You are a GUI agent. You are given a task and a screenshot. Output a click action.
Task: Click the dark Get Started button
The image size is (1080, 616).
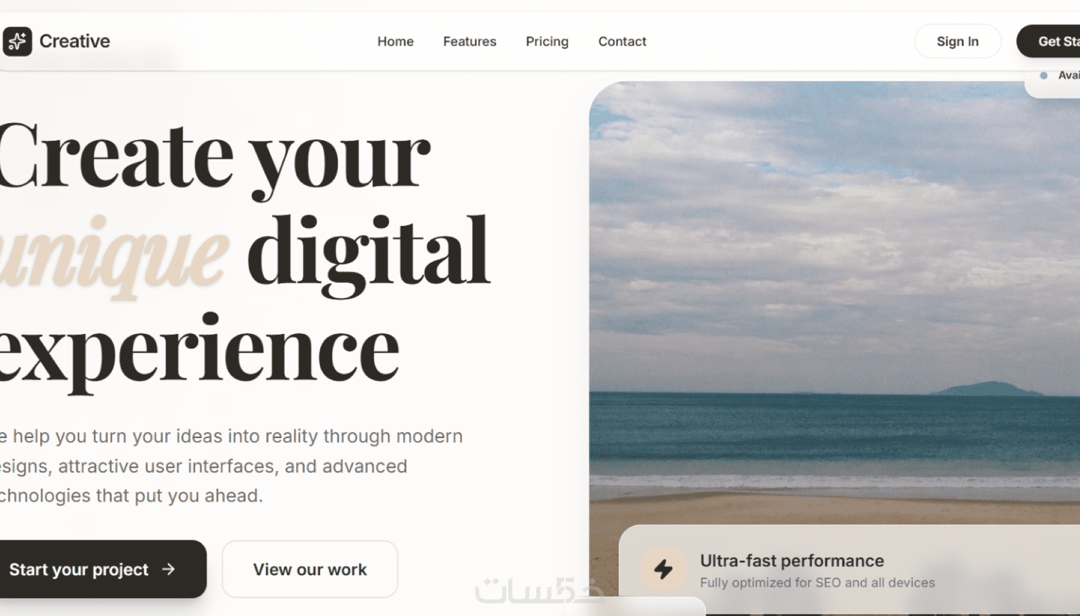[x=1048, y=41]
